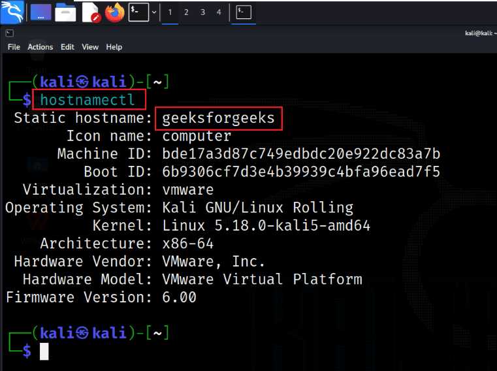Switch to workspace 1
This screenshot has height=371, width=497.
tap(170, 12)
